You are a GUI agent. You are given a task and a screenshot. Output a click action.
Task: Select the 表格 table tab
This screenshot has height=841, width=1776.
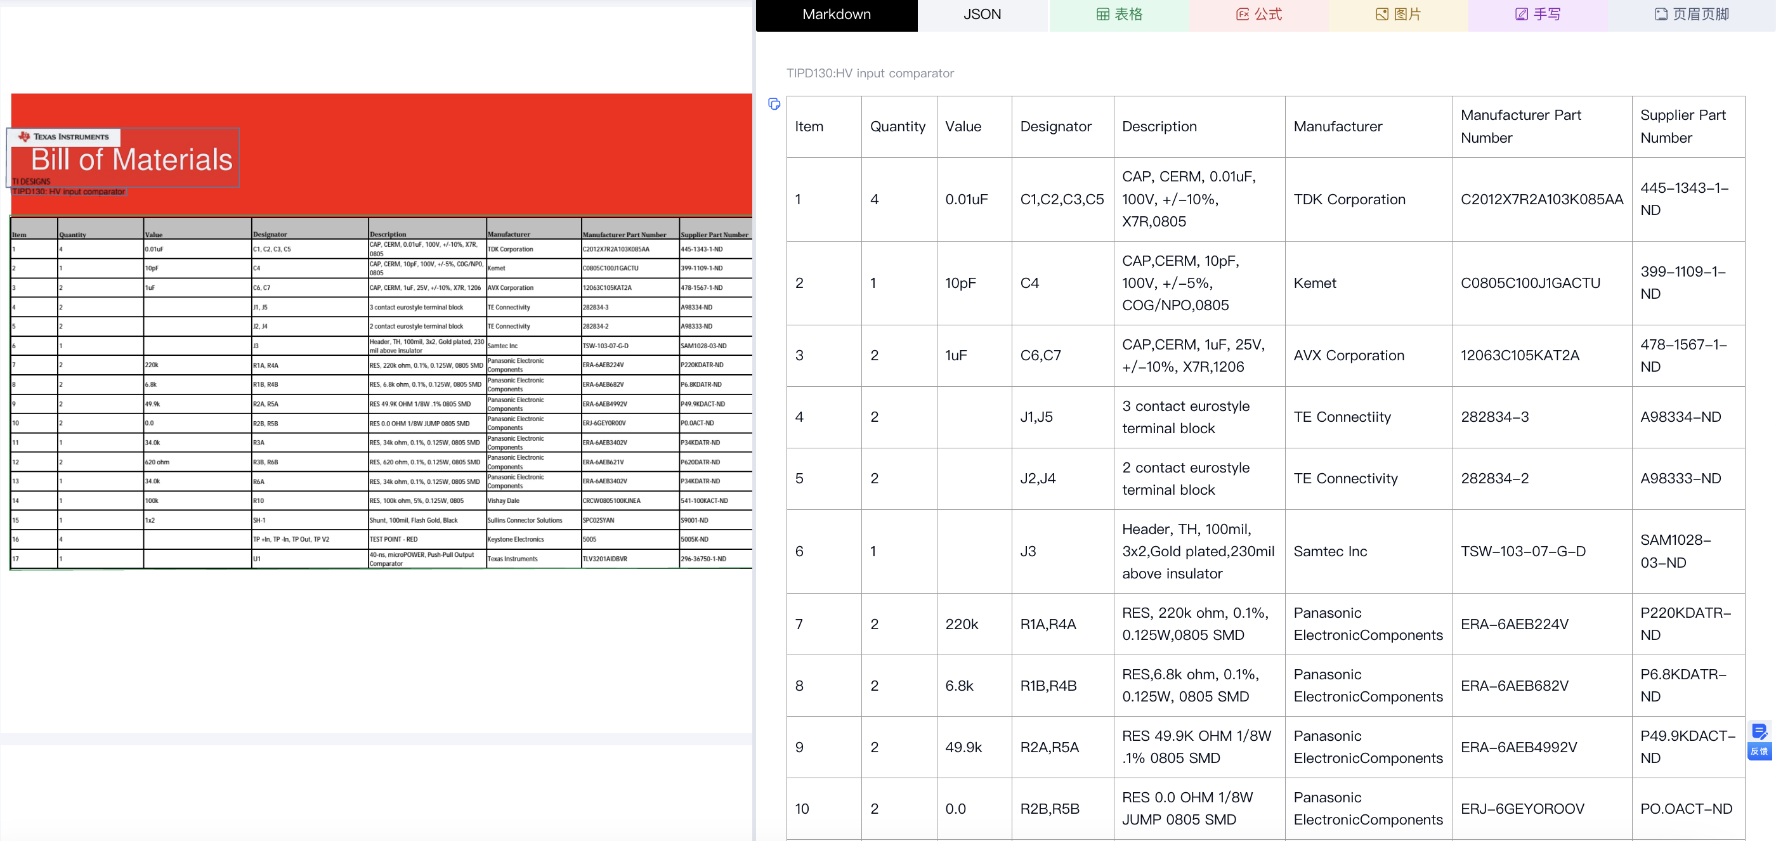(x=1119, y=15)
